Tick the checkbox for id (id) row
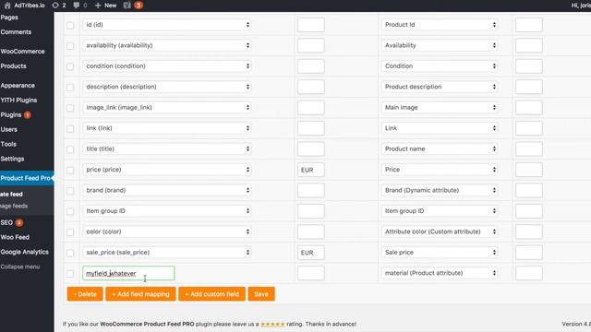The height and width of the screenshot is (332, 591). [70, 25]
